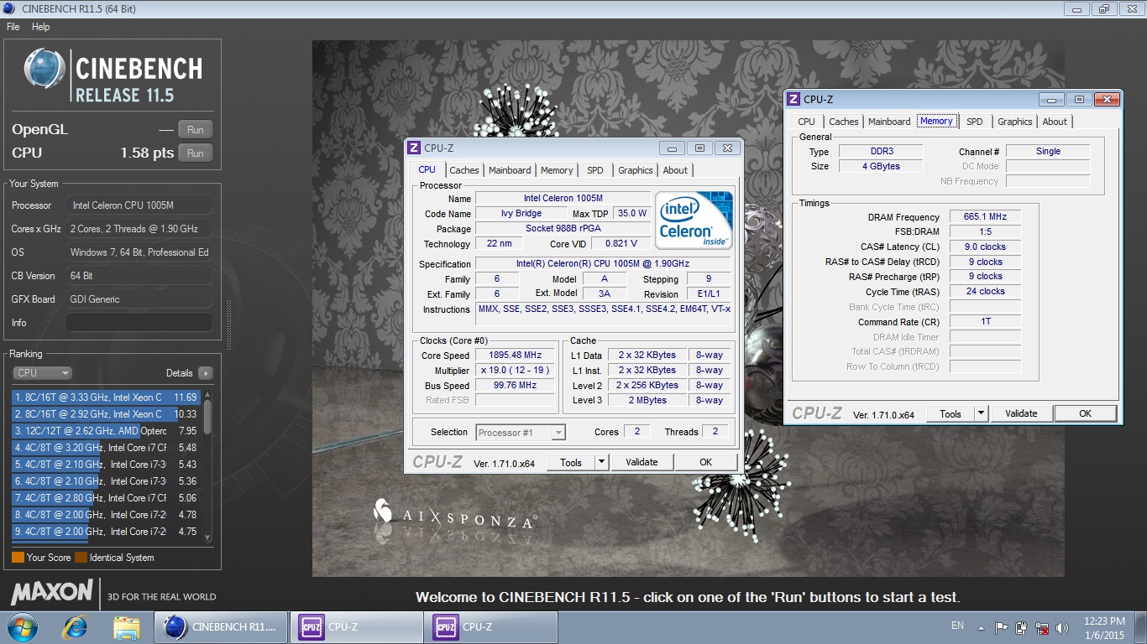Click Tools button in Memory CPU-Z window
1147x644 pixels.
pyautogui.click(x=951, y=413)
